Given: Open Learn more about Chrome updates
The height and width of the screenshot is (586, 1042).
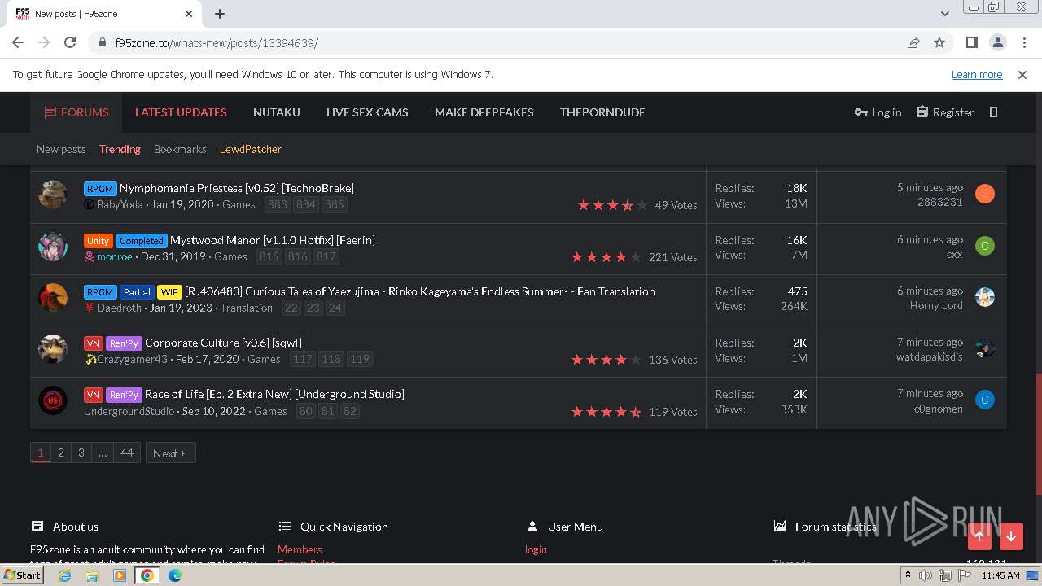Looking at the screenshot, I should tap(977, 74).
